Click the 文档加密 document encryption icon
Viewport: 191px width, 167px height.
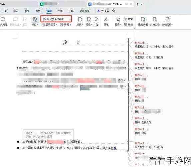(155, 19)
